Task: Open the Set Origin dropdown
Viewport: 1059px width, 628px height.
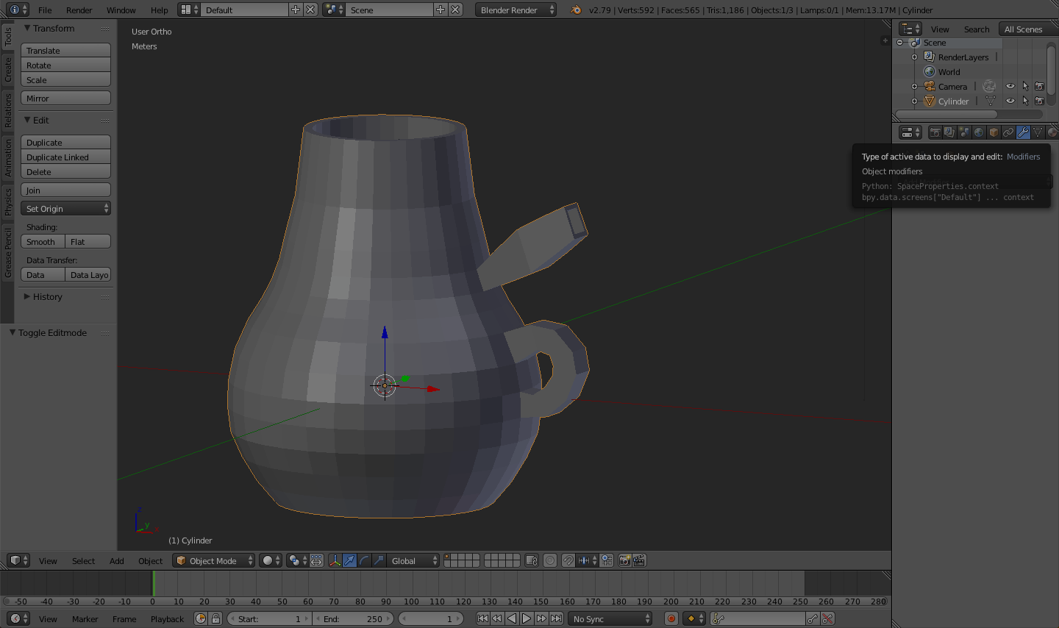Action: [65, 208]
